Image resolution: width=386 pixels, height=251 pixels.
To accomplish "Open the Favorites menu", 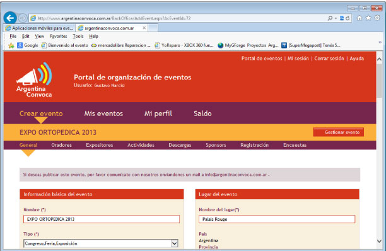I will pyautogui.click(x=59, y=36).
